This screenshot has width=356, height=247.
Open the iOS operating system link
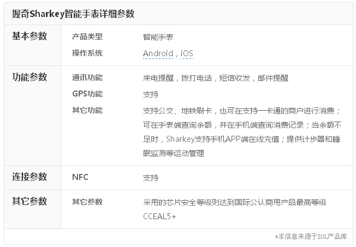tap(187, 53)
